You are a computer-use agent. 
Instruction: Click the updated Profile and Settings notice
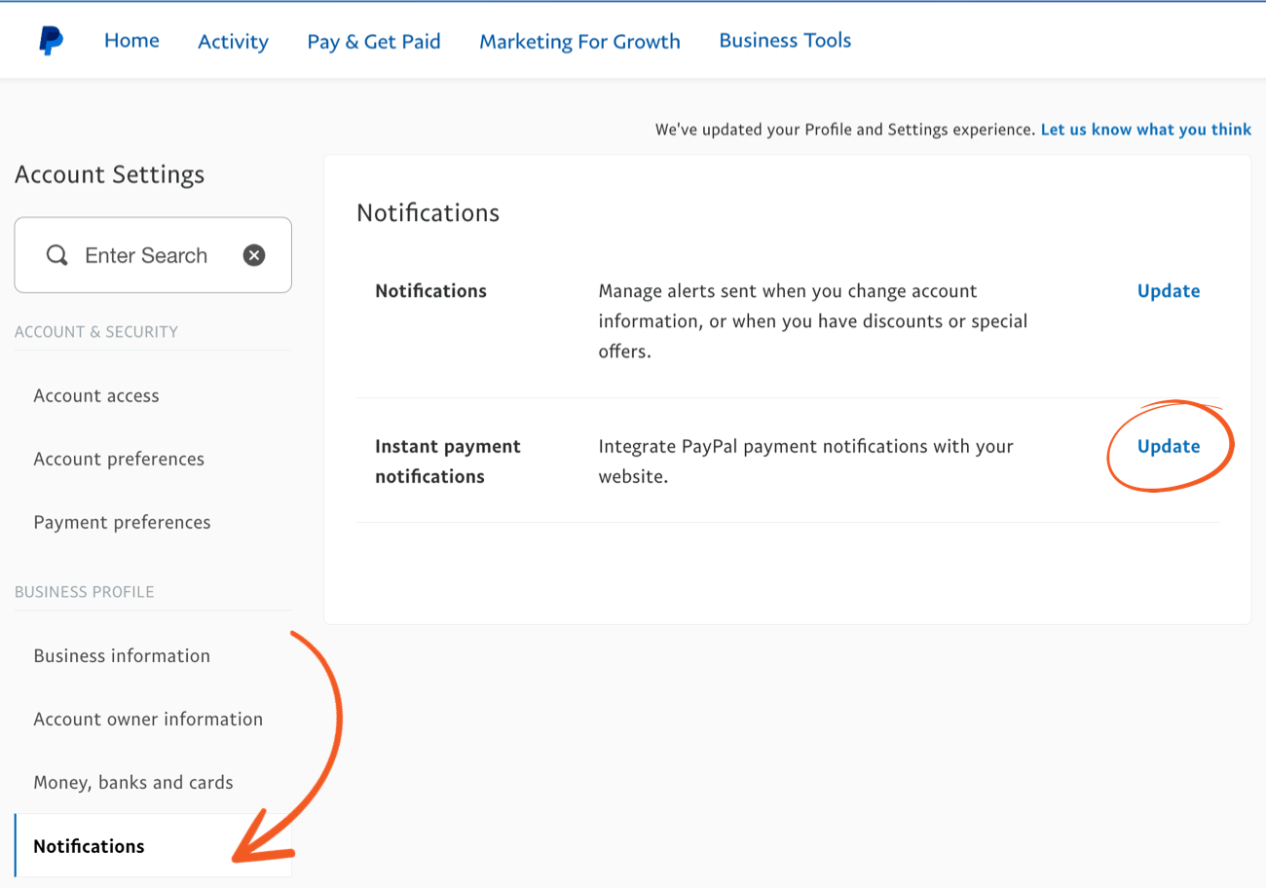[x=845, y=129]
